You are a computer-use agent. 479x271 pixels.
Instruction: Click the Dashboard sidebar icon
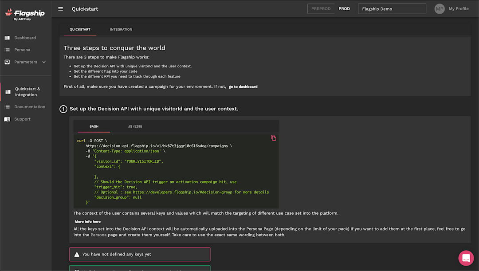pyautogui.click(x=7, y=38)
